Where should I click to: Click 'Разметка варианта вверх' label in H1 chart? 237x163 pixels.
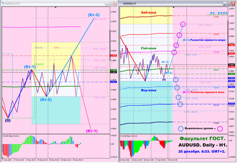(x=208, y=40)
